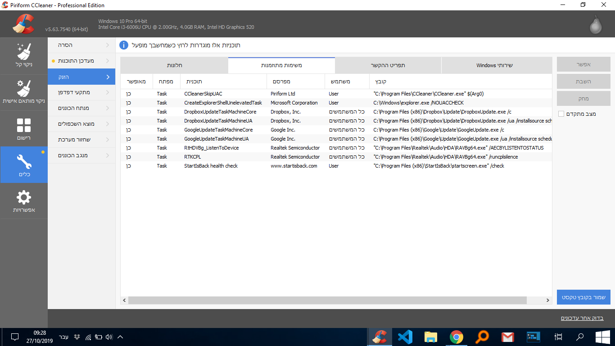The height and width of the screenshot is (346, 615).
Task: Launch Google Chrome from the taskbar
Action: [457, 337]
